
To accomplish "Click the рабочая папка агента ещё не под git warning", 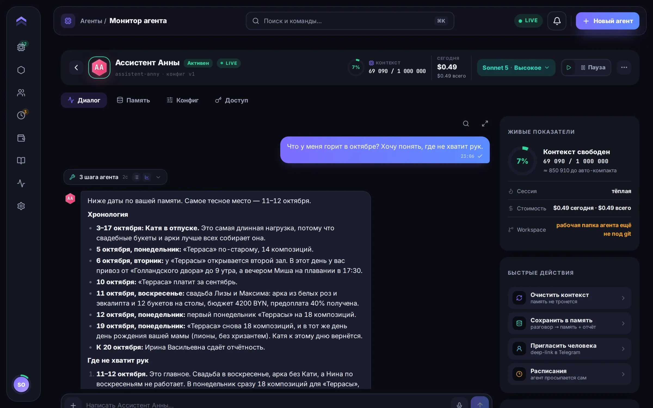I will [x=593, y=229].
